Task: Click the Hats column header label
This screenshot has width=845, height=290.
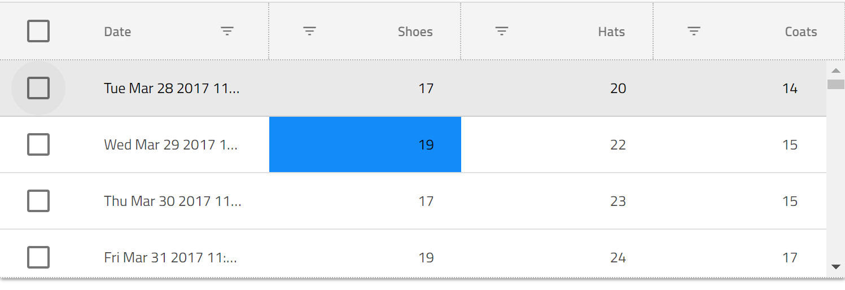Action: click(611, 32)
